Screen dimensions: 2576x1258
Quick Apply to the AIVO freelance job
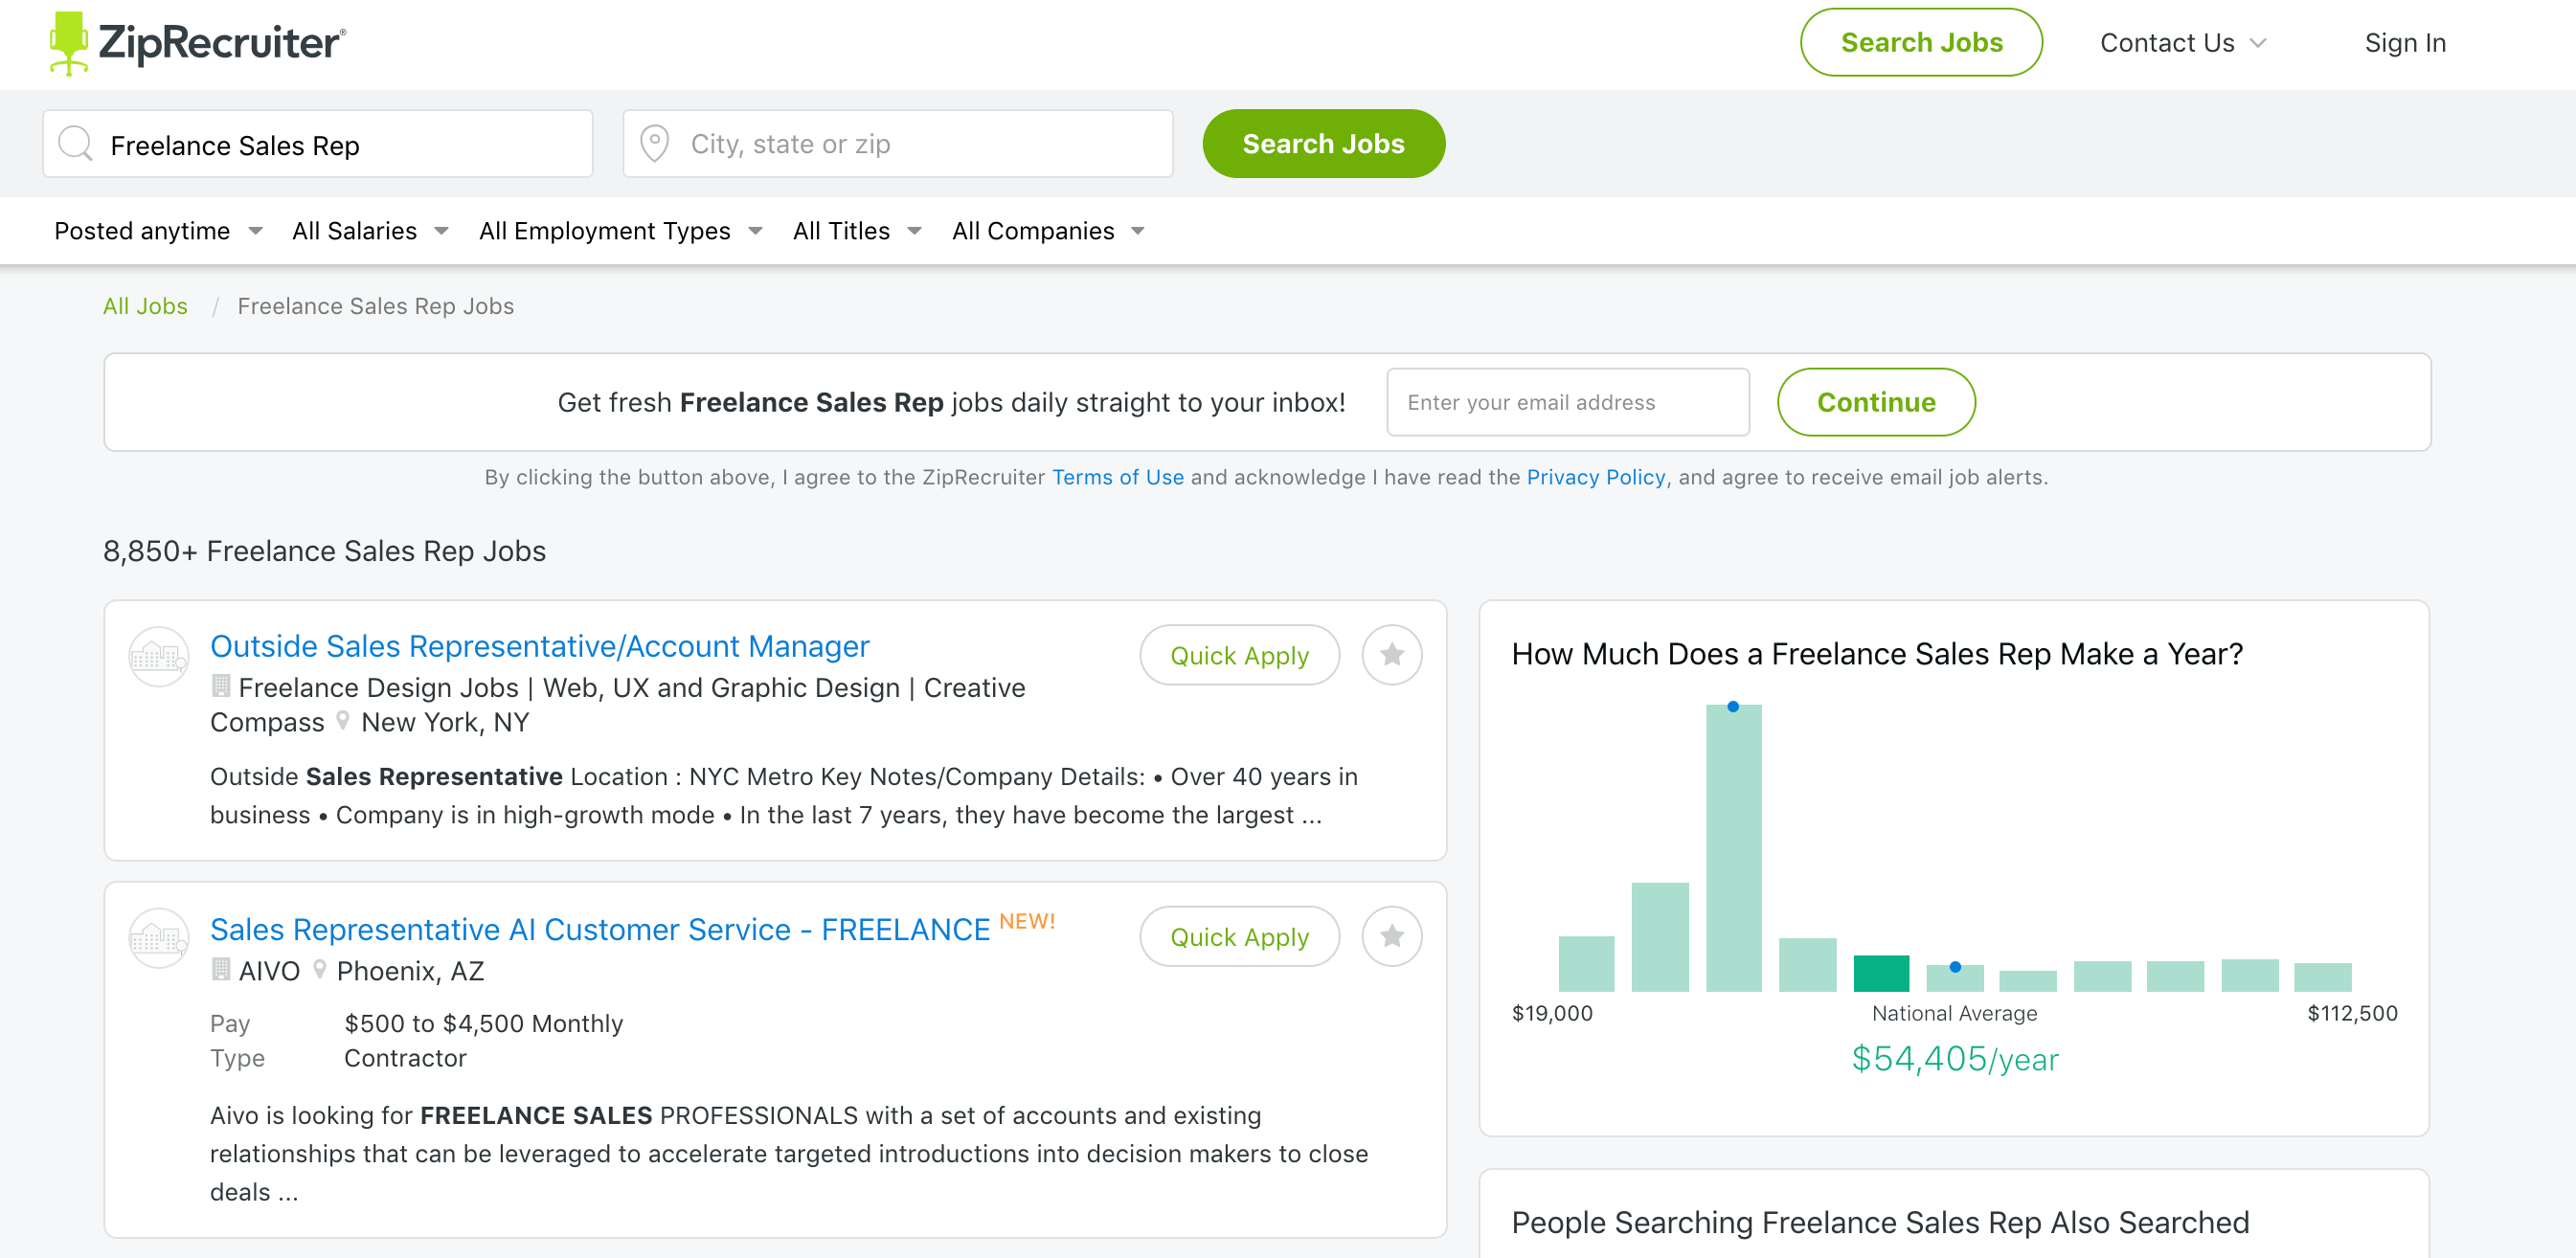click(x=1239, y=936)
